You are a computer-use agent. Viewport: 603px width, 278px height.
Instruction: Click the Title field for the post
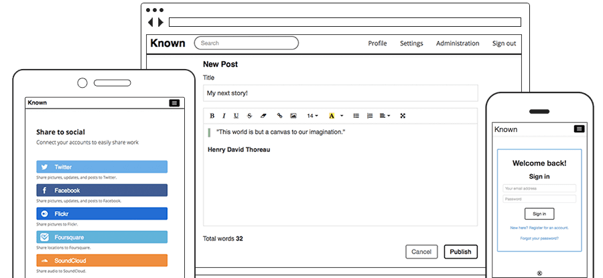tap(340, 93)
